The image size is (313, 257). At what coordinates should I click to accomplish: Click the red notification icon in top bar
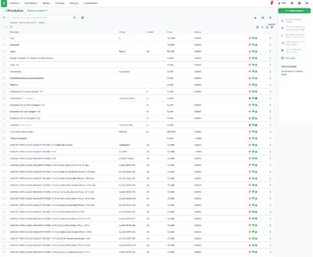pyautogui.click(x=271, y=3)
